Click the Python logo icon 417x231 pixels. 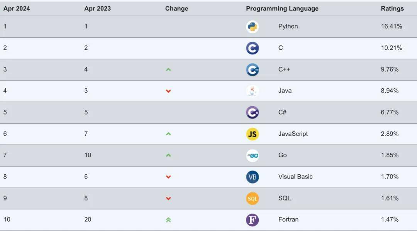click(253, 27)
